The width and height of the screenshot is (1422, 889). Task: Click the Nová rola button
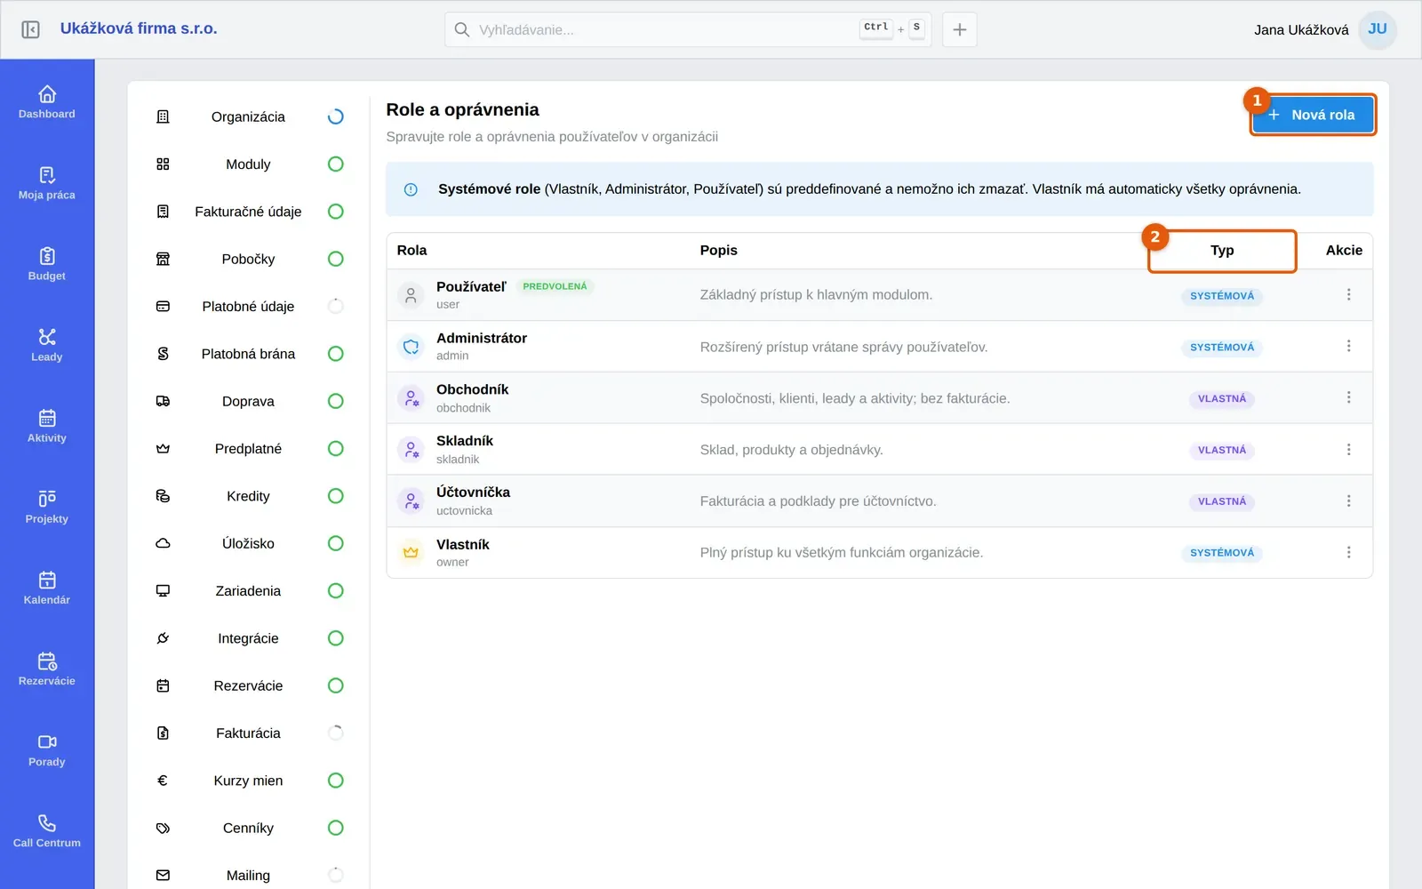pos(1313,115)
